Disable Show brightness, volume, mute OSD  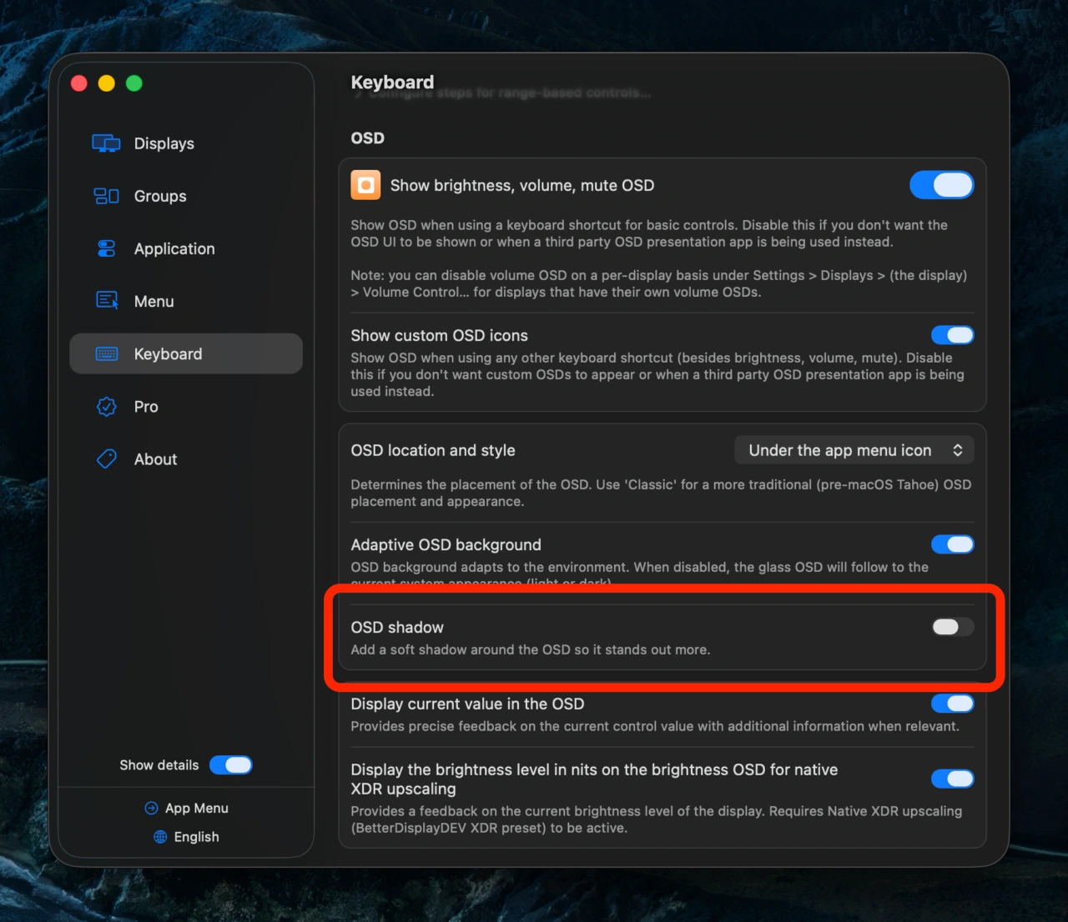(941, 185)
